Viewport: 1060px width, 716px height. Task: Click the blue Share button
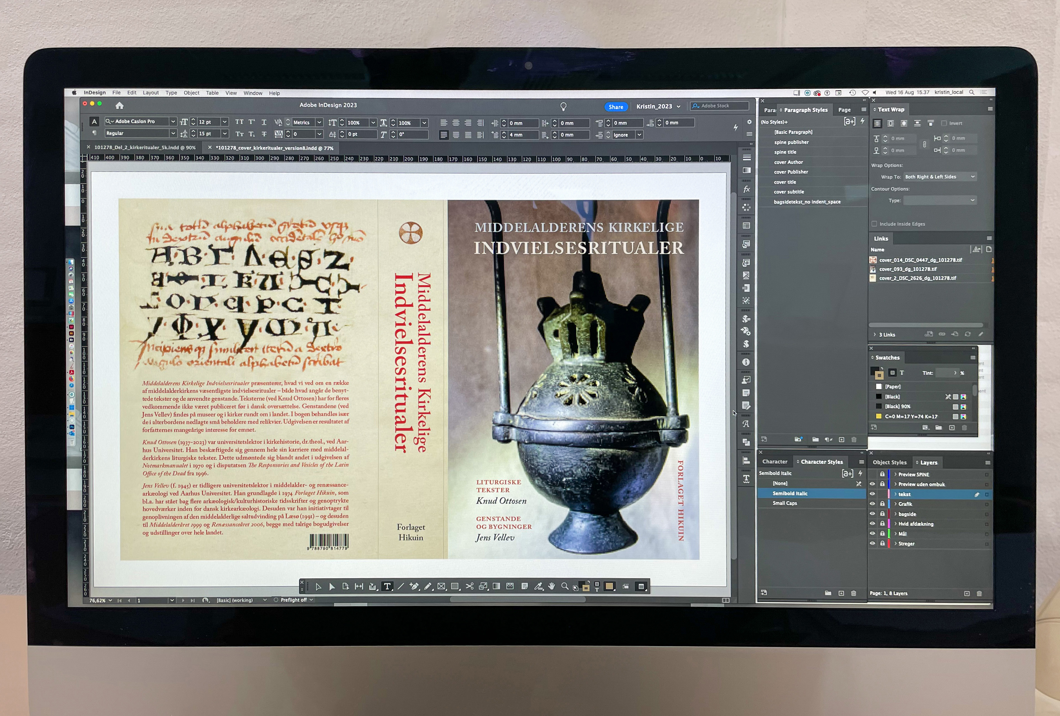click(616, 107)
